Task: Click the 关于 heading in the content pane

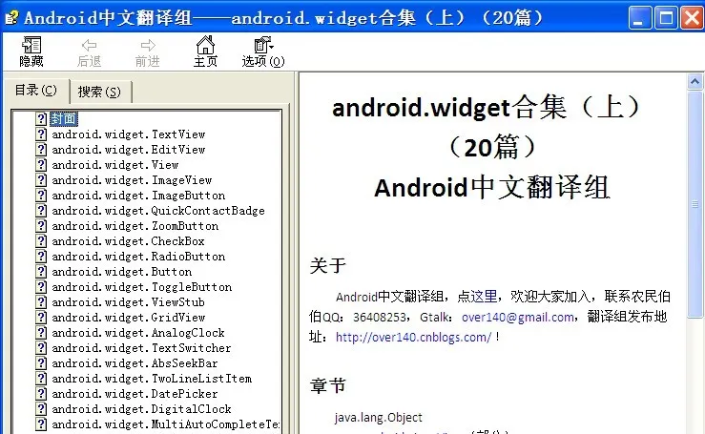Action: tap(328, 265)
